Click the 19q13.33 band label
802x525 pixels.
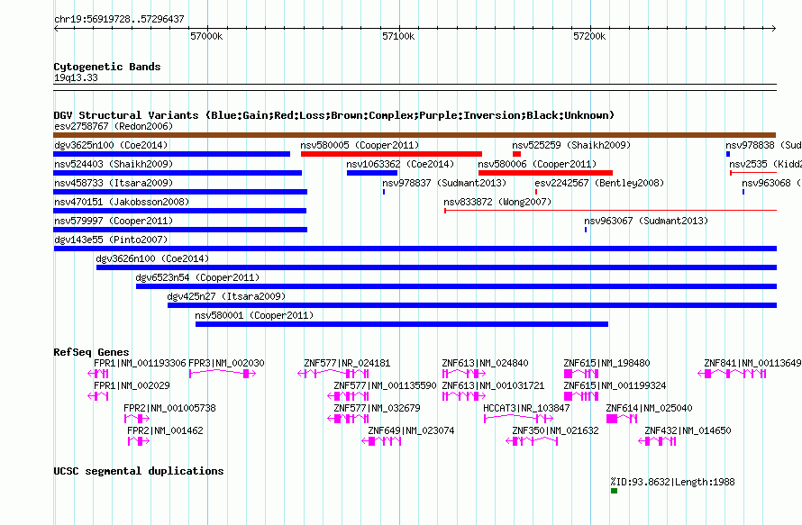(x=76, y=77)
